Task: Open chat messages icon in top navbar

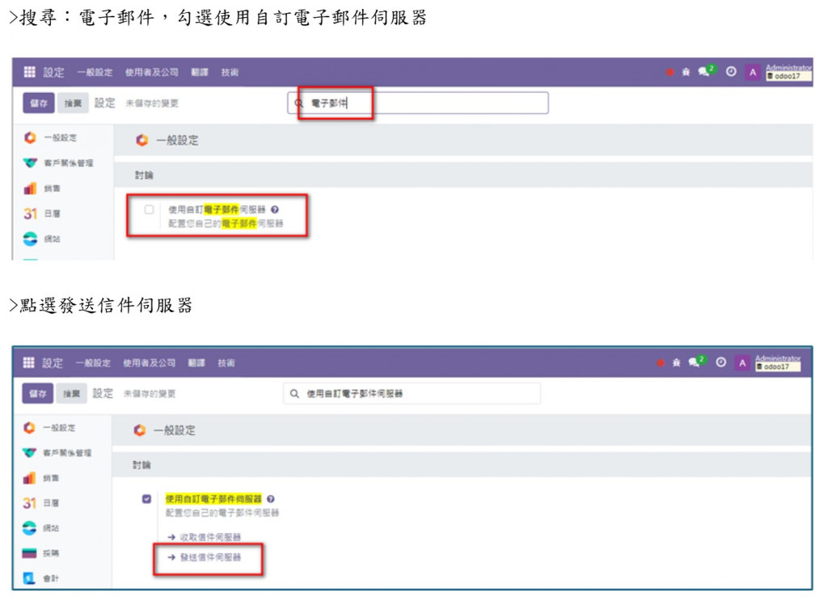Action: point(704,71)
